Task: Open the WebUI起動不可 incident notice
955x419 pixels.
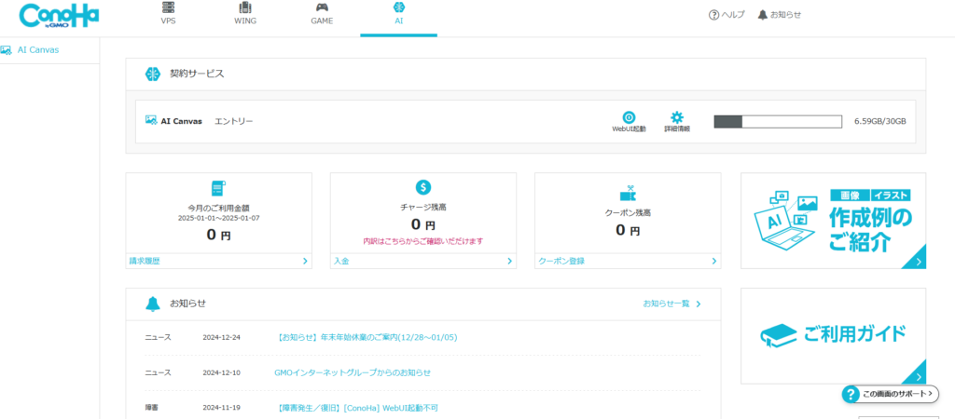Action: click(356, 408)
